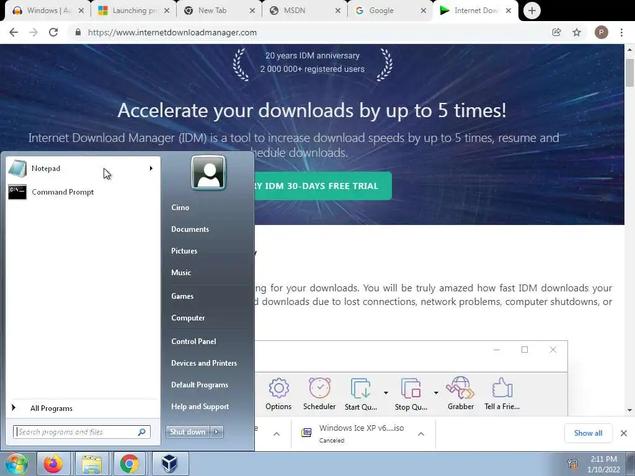The width and height of the screenshot is (635, 476).
Task: Click the system tray network icon
Action: point(572,464)
